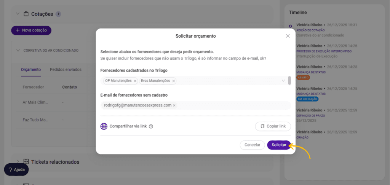Open the Ajuda help widget
The height and width of the screenshot is (185, 390).
coord(16,169)
